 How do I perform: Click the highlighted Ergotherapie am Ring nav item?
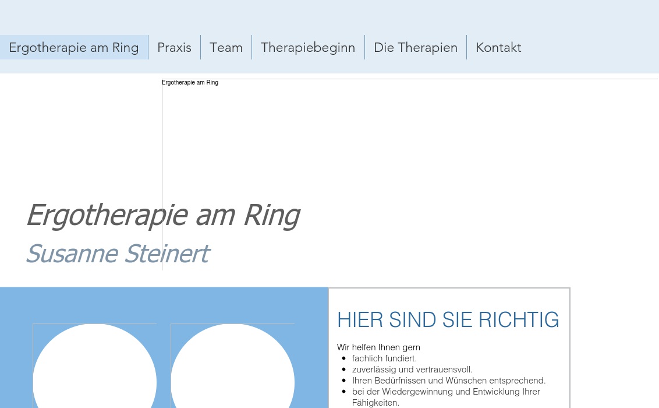tap(74, 47)
